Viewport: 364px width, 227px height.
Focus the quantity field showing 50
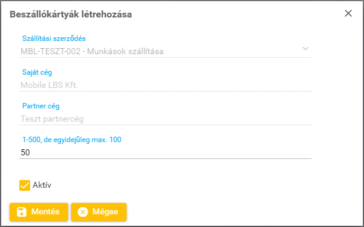[x=165, y=152]
